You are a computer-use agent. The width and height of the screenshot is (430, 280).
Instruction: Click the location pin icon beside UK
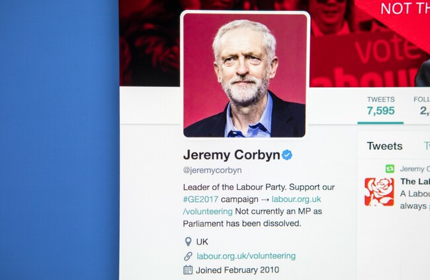(188, 242)
